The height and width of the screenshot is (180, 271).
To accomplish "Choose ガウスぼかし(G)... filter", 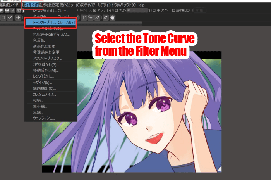I will (51, 65).
